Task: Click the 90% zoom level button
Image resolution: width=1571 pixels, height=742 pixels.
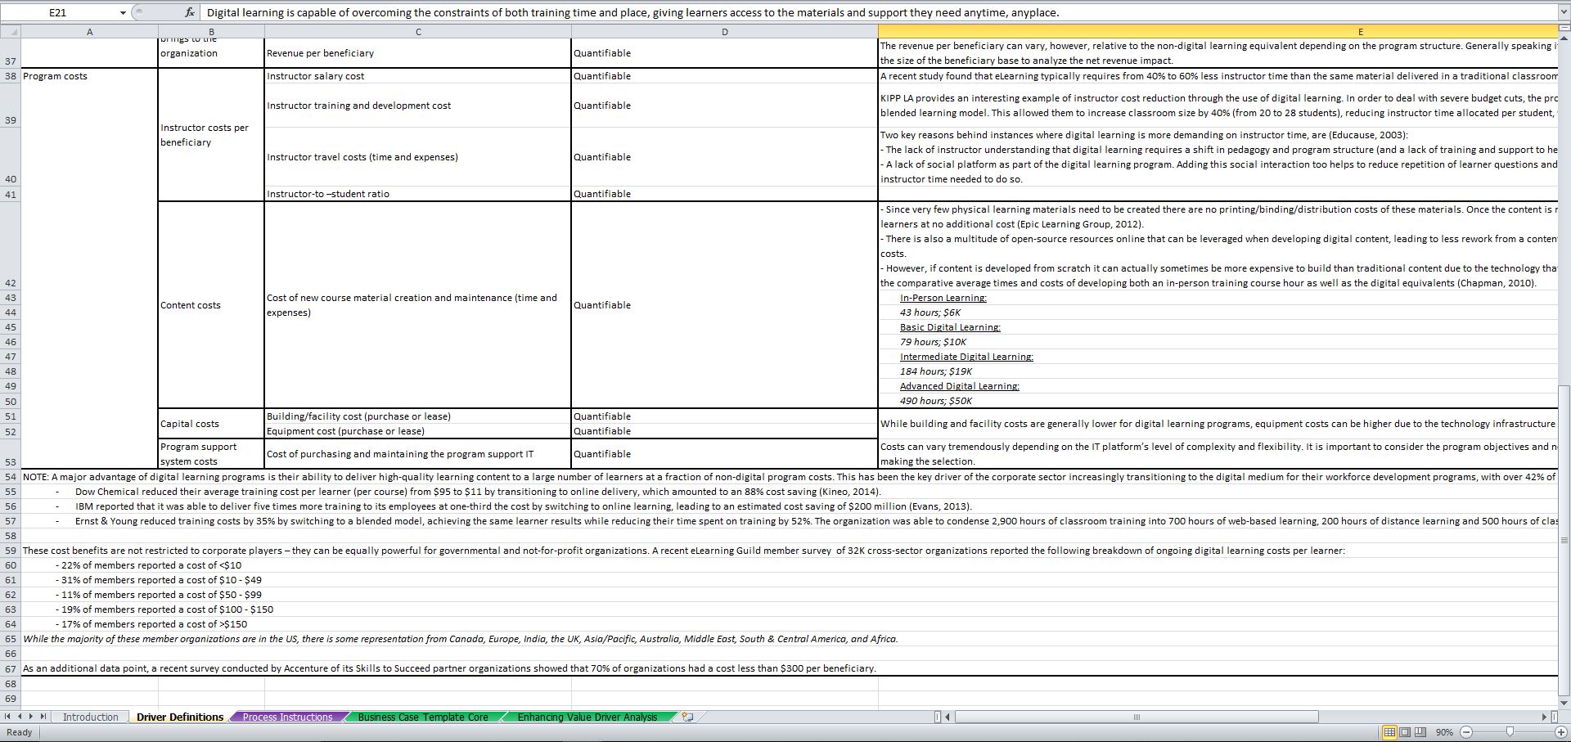Action: pyautogui.click(x=1444, y=732)
